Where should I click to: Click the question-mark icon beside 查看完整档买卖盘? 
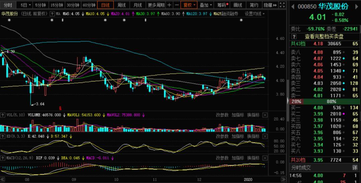[294, 36]
